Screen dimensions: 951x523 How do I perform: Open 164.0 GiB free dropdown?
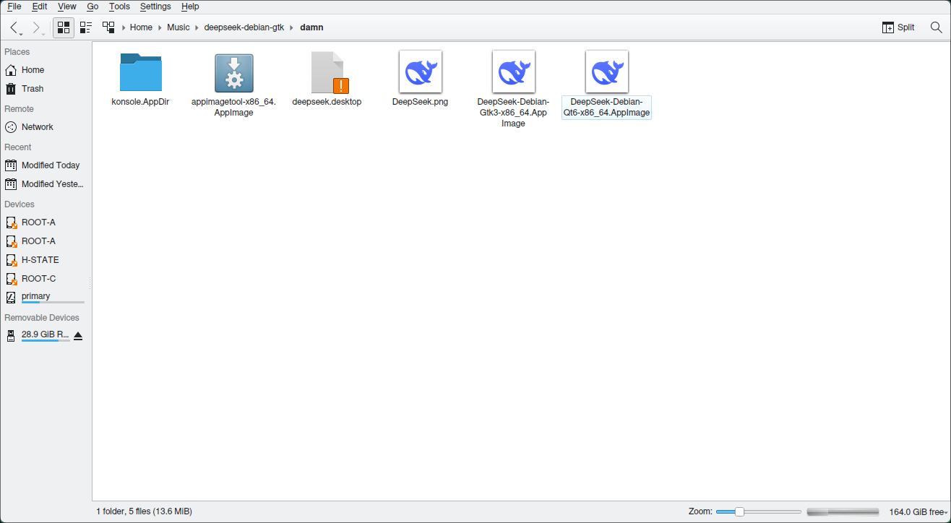pos(918,511)
